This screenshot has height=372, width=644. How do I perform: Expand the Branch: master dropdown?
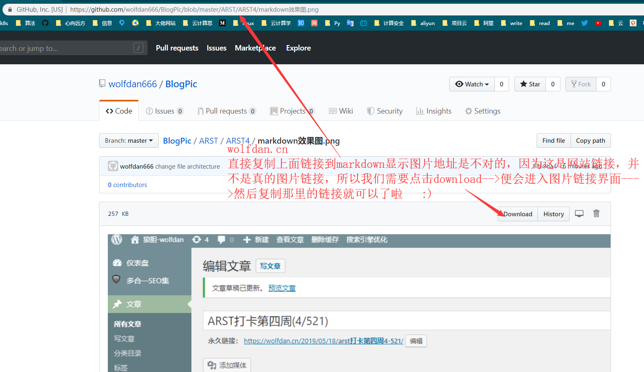(x=129, y=140)
